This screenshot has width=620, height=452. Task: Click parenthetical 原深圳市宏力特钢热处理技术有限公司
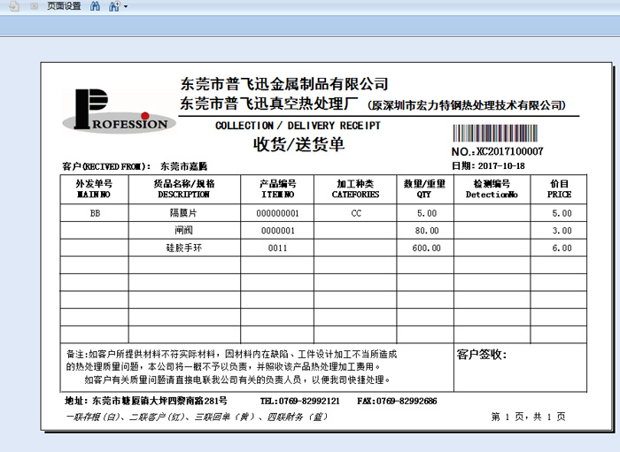(467, 105)
